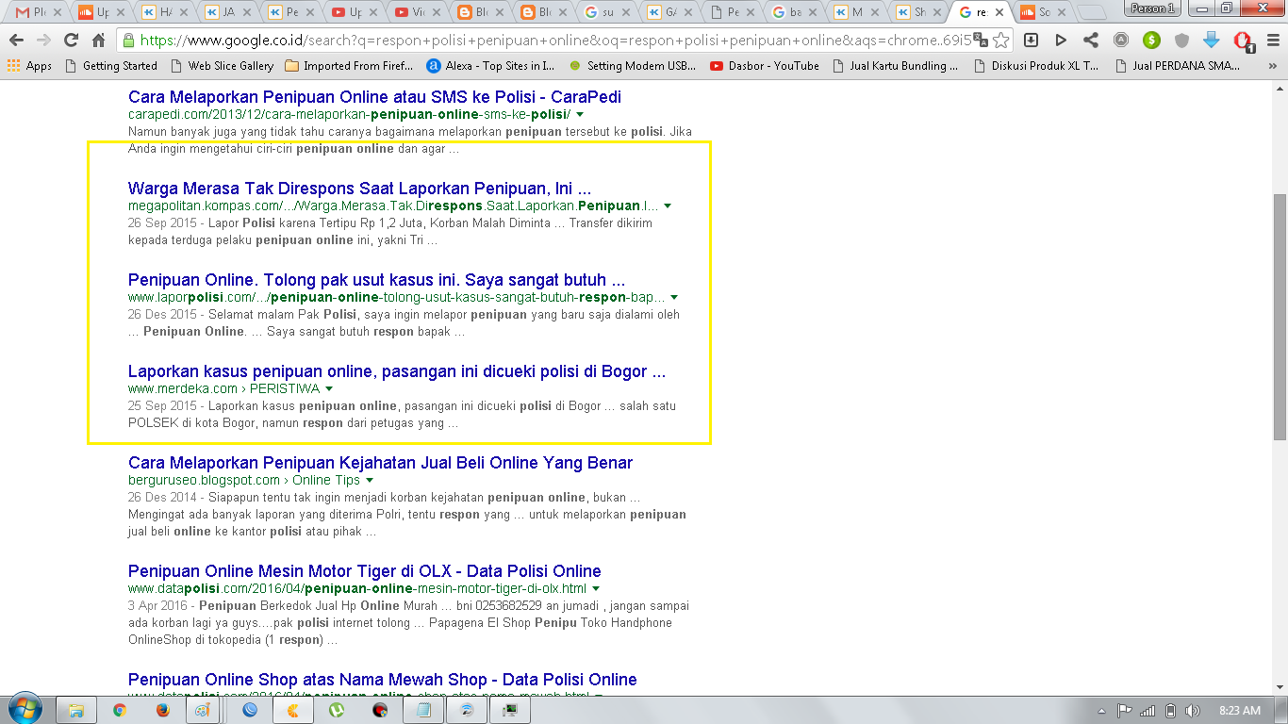Click the gray shield extension icon
Viewport: 1288px width, 724px height.
pyautogui.click(x=1181, y=41)
